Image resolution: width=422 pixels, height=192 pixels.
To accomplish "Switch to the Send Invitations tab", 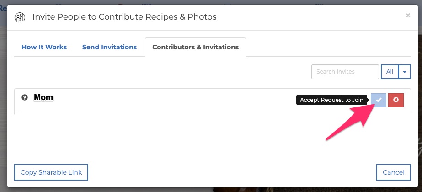I will point(110,47).
